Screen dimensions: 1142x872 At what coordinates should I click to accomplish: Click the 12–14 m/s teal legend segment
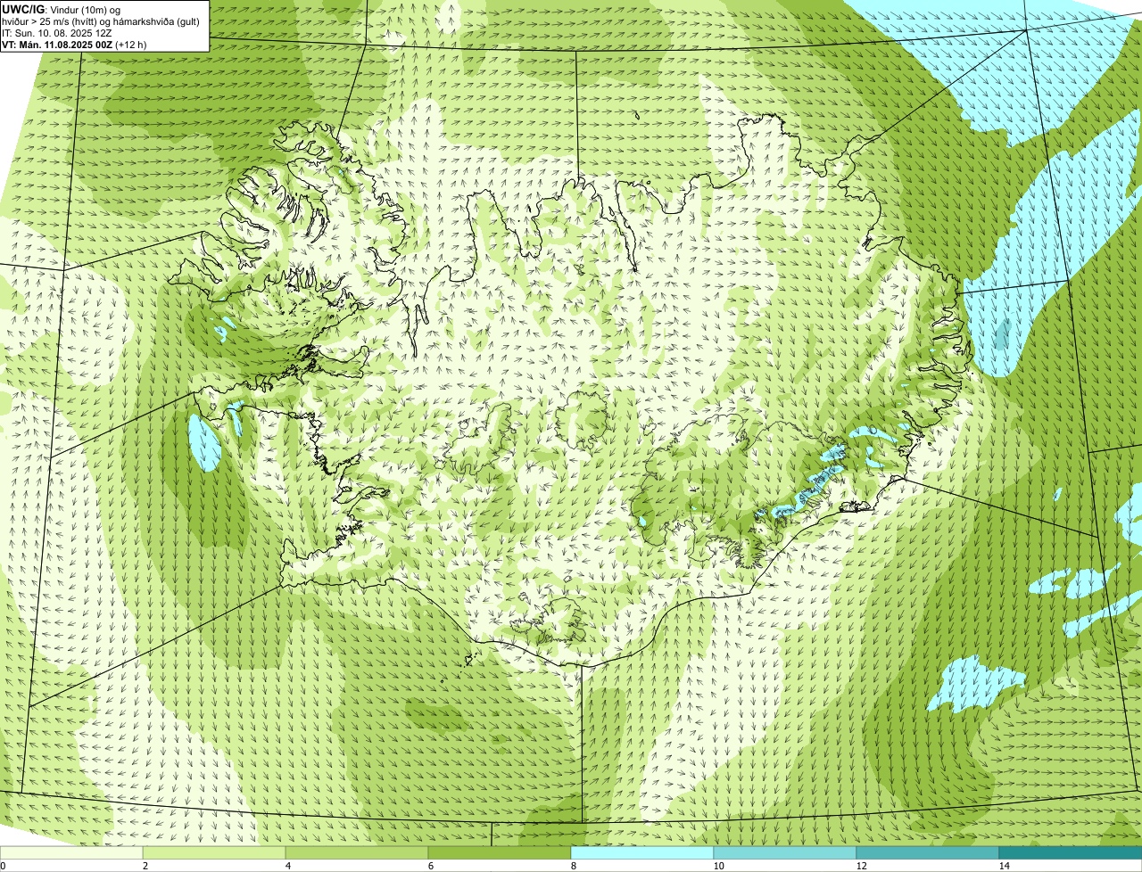click(x=928, y=853)
